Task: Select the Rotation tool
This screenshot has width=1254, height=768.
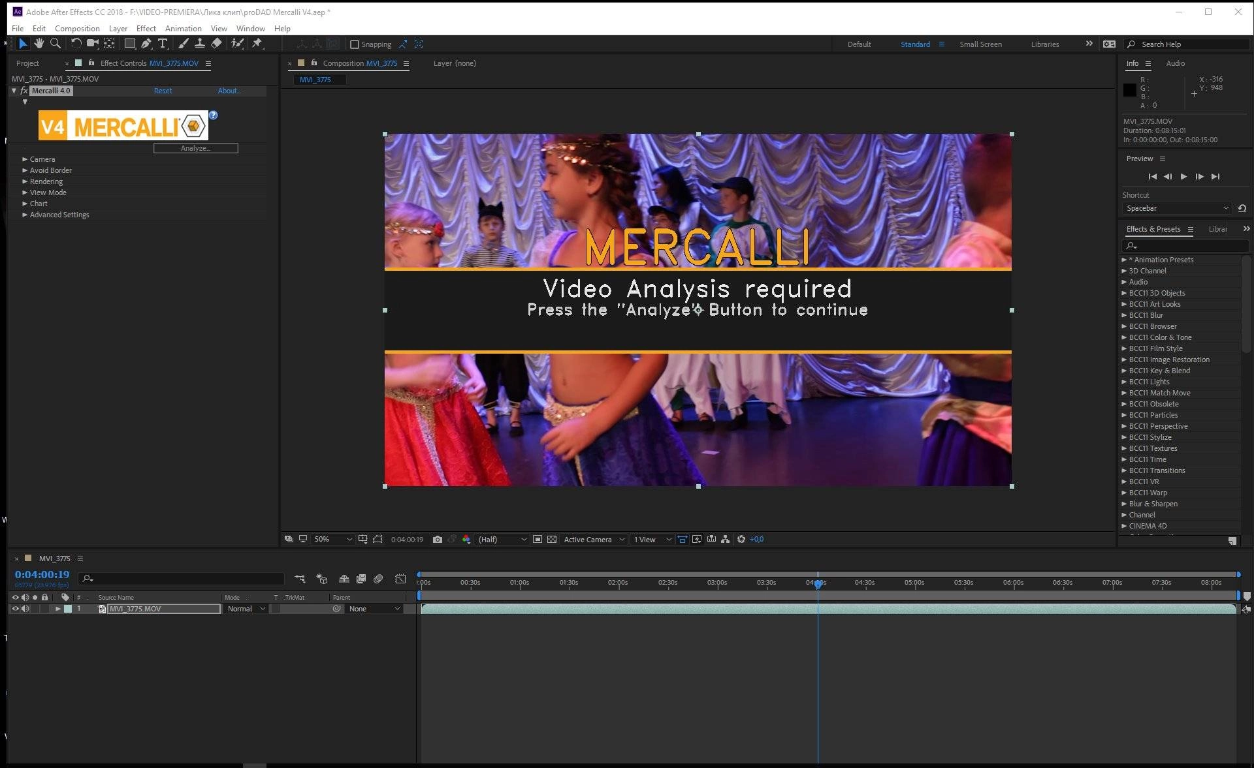Action: [76, 44]
